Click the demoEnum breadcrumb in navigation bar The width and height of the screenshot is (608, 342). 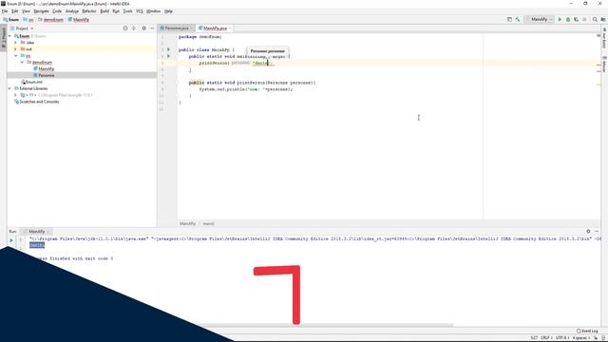[50, 19]
